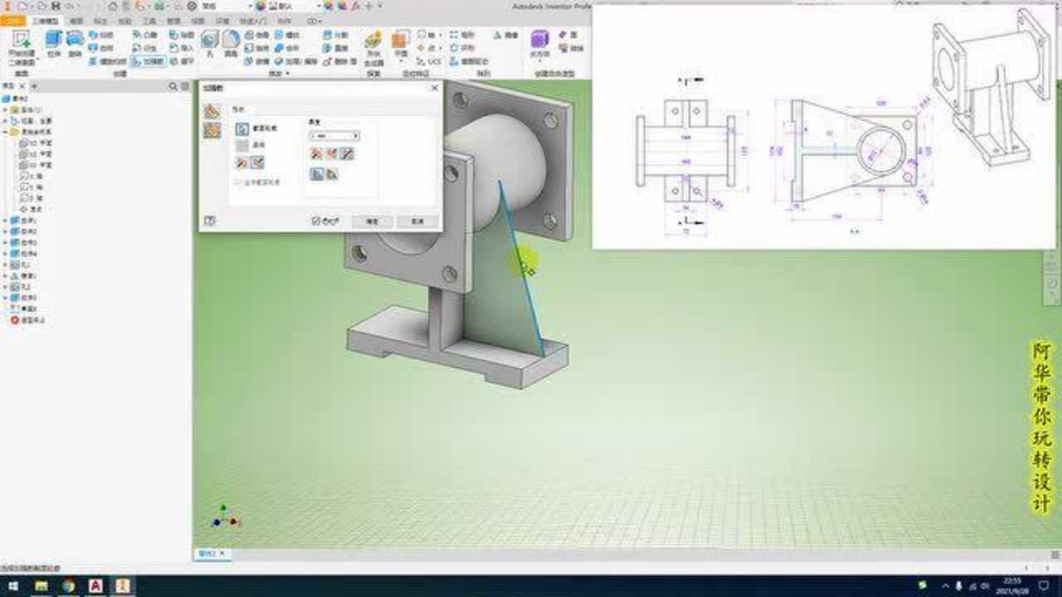Toggle the extend profile checkbox

[x=237, y=182]
